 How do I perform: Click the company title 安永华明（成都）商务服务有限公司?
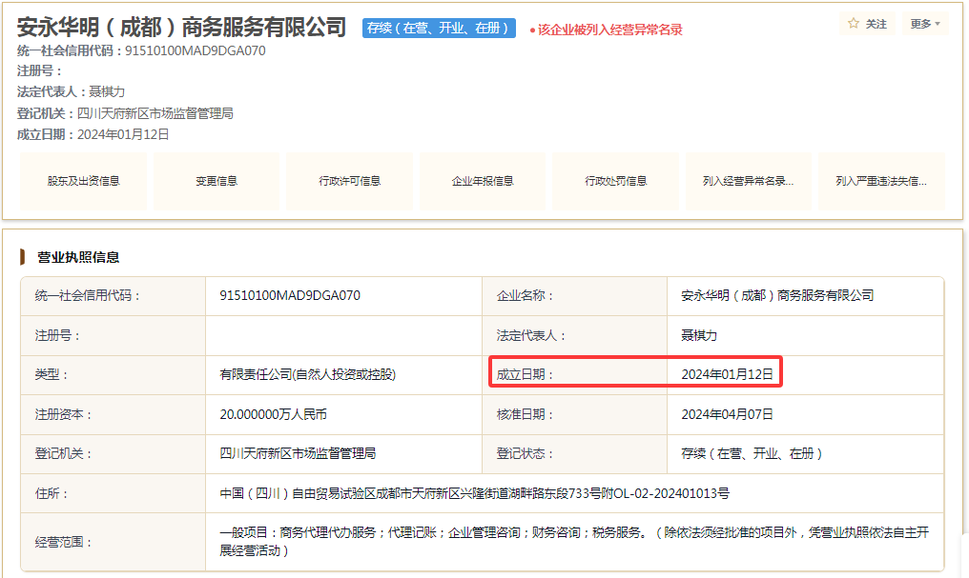click(181, 28)
